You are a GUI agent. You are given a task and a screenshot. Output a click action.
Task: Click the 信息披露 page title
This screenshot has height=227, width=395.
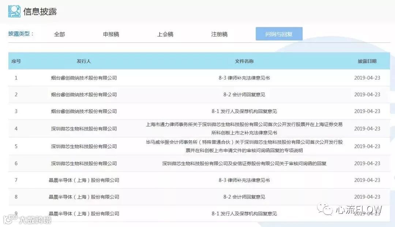pos(40,12)
